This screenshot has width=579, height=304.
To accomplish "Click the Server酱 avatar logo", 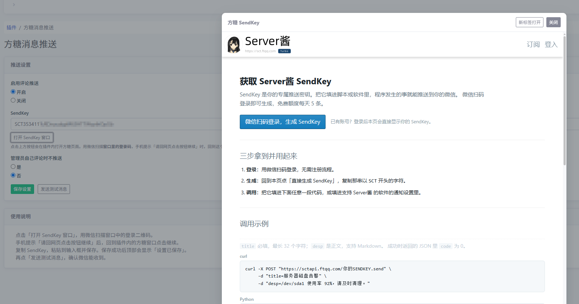I will point(234,45).
